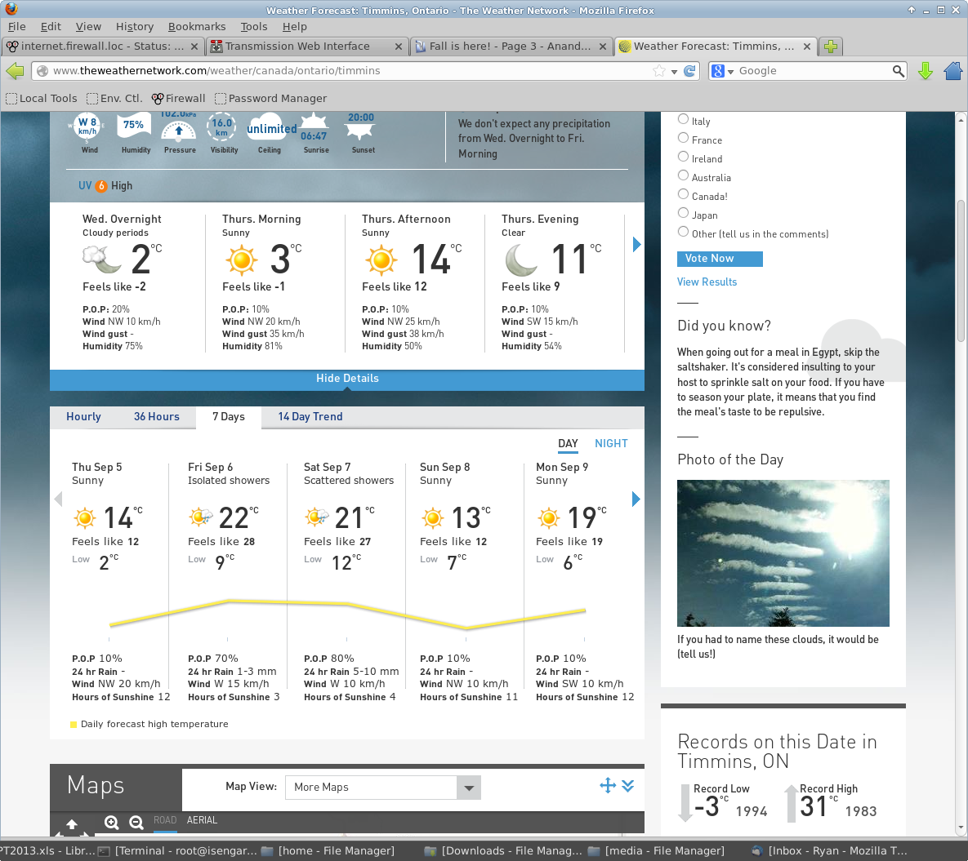Collapse the maps panel with double chevron
968x861 pixels.
click(x=627, y=786)
